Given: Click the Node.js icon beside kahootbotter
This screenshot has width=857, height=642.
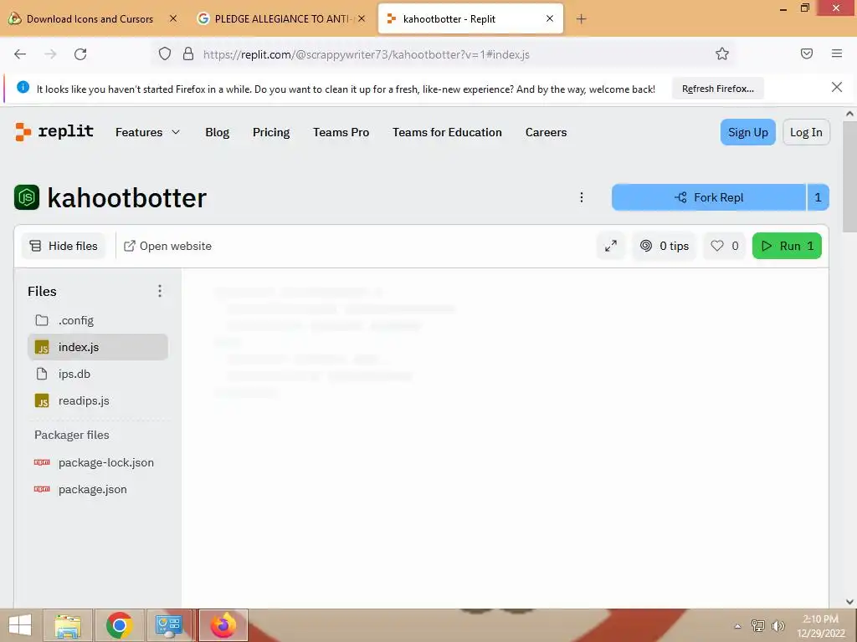Looking at the screenshot, I should coord(27,197).
